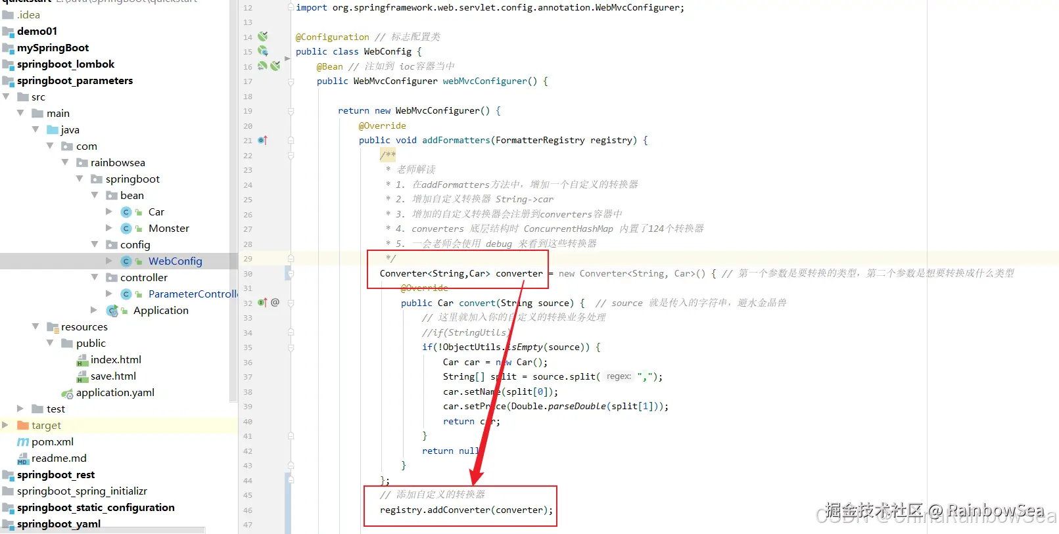Viewport: 1059px width, 534px height.
Task: Collapse the resources folder arrow
Action: [x=35, y=326]
